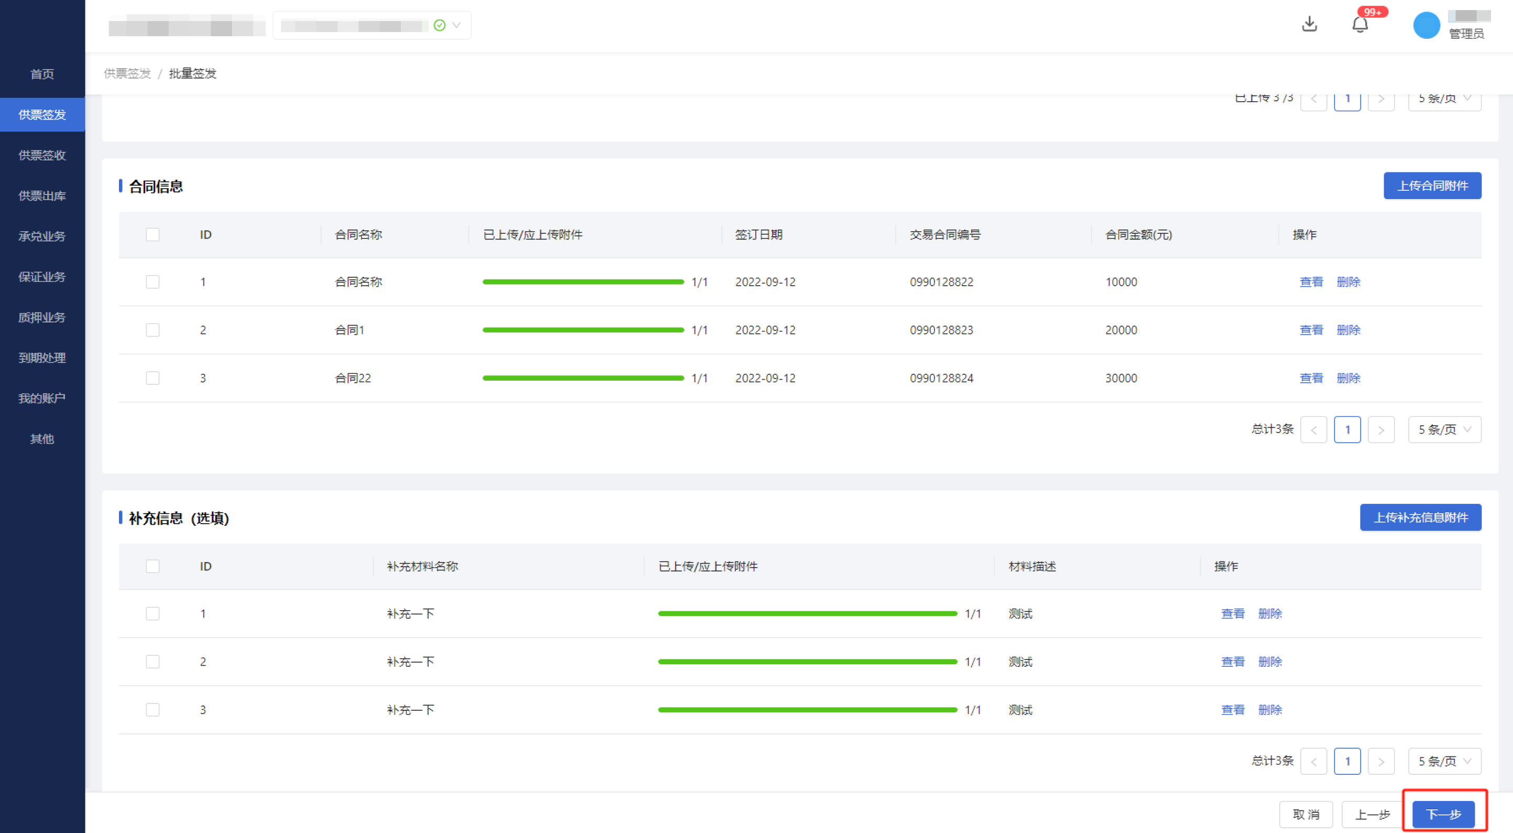Go to previous page in supplementary table pagination
The width and height of the screenshot is (1513, 833).
pyautogui.click(x=1313, y=761)
